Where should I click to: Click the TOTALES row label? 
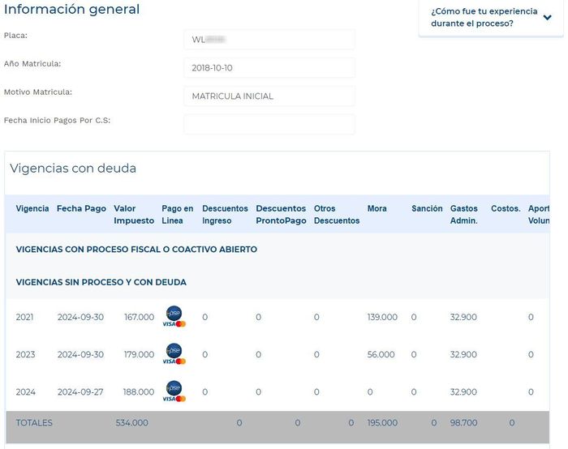(34, 423)
